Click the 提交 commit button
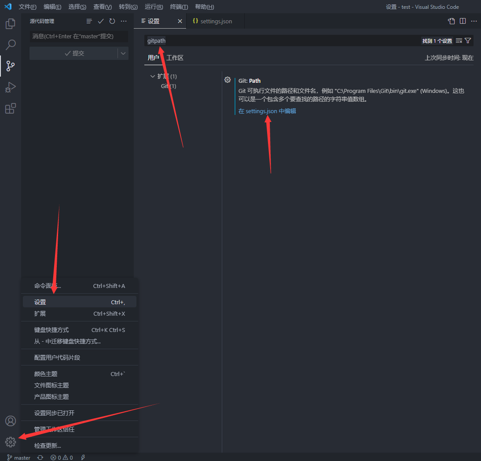Screen dimensions: 481x461 tap(73, 53)
